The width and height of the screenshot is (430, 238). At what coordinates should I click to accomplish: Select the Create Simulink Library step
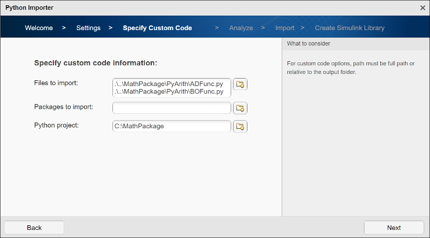tap(349, 28)
